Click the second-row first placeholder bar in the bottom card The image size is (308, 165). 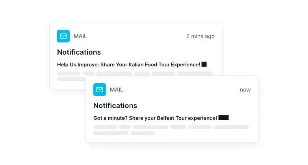point(111,133)
